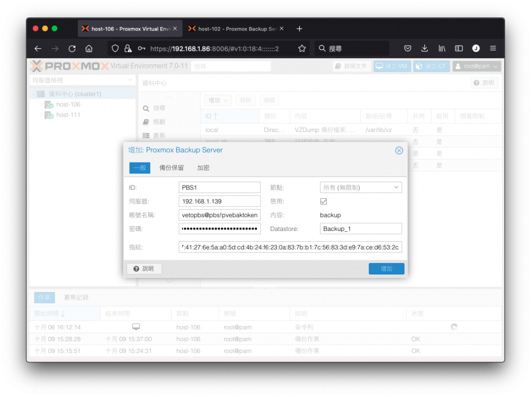Click the search magnifier in datacenter menu
This screenshot has width=531, height=397.
click(x=146, y=109)
